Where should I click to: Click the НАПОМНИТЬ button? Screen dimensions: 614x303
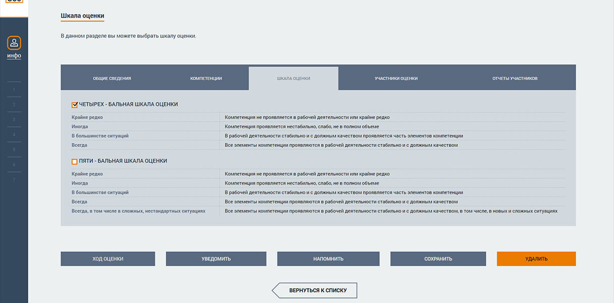pos(328,259)
